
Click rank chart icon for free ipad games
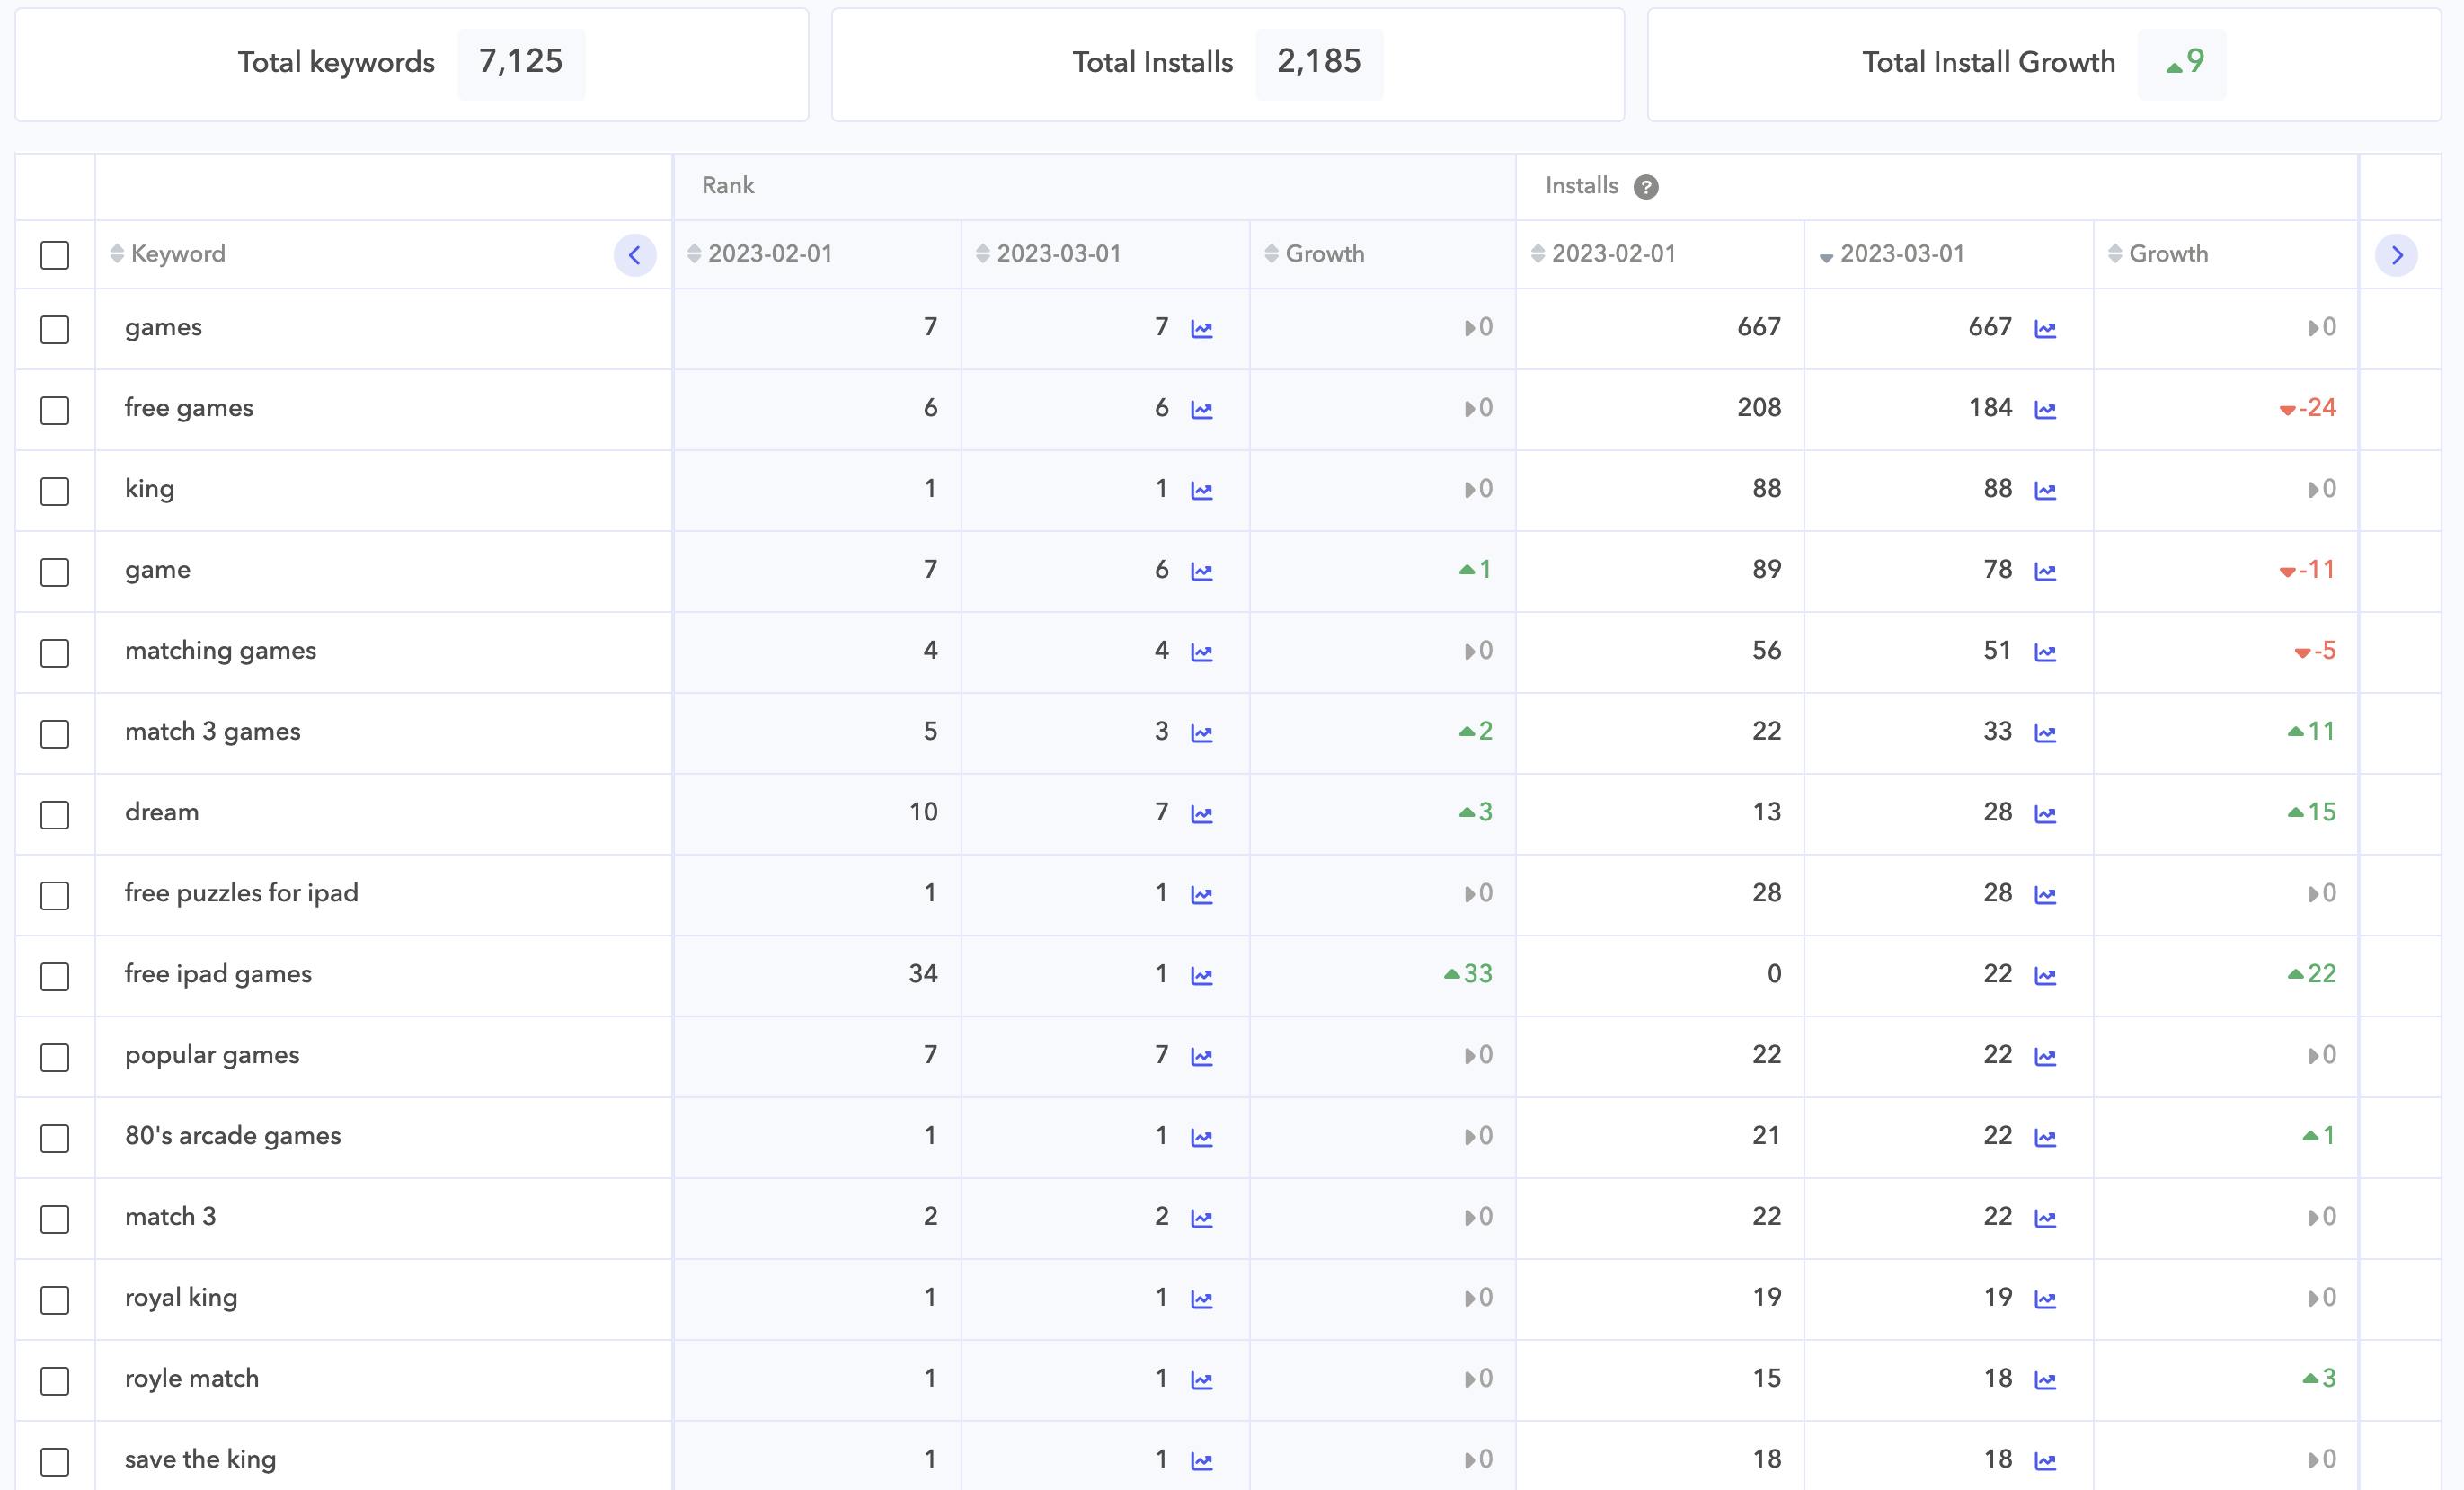[1201, 976]
